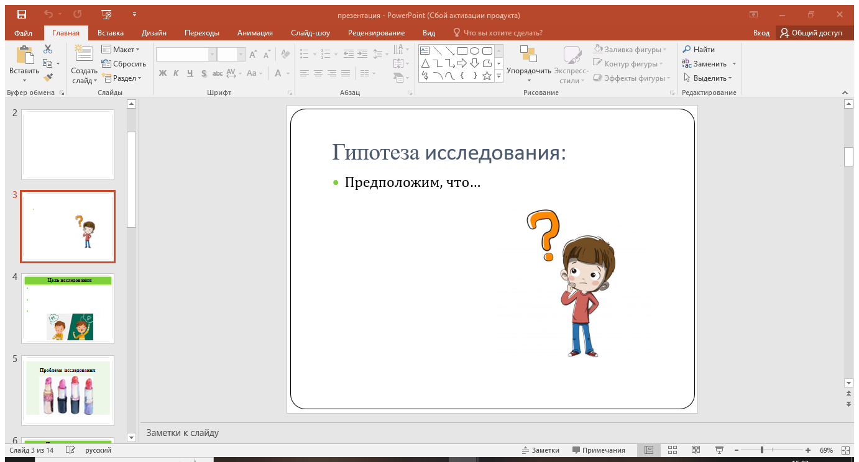Expand the Вставить paste options arrow
The image size is (859, 462).
tap(25, 80)
